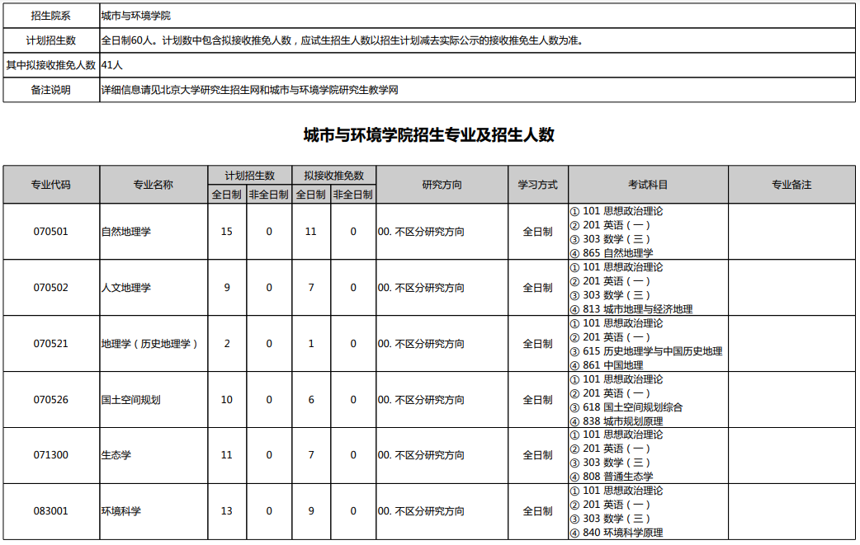Screen dimensions: 860x545
Task: Click exam subject 840 环境科学原理
Action: click(x=617, y=533)
